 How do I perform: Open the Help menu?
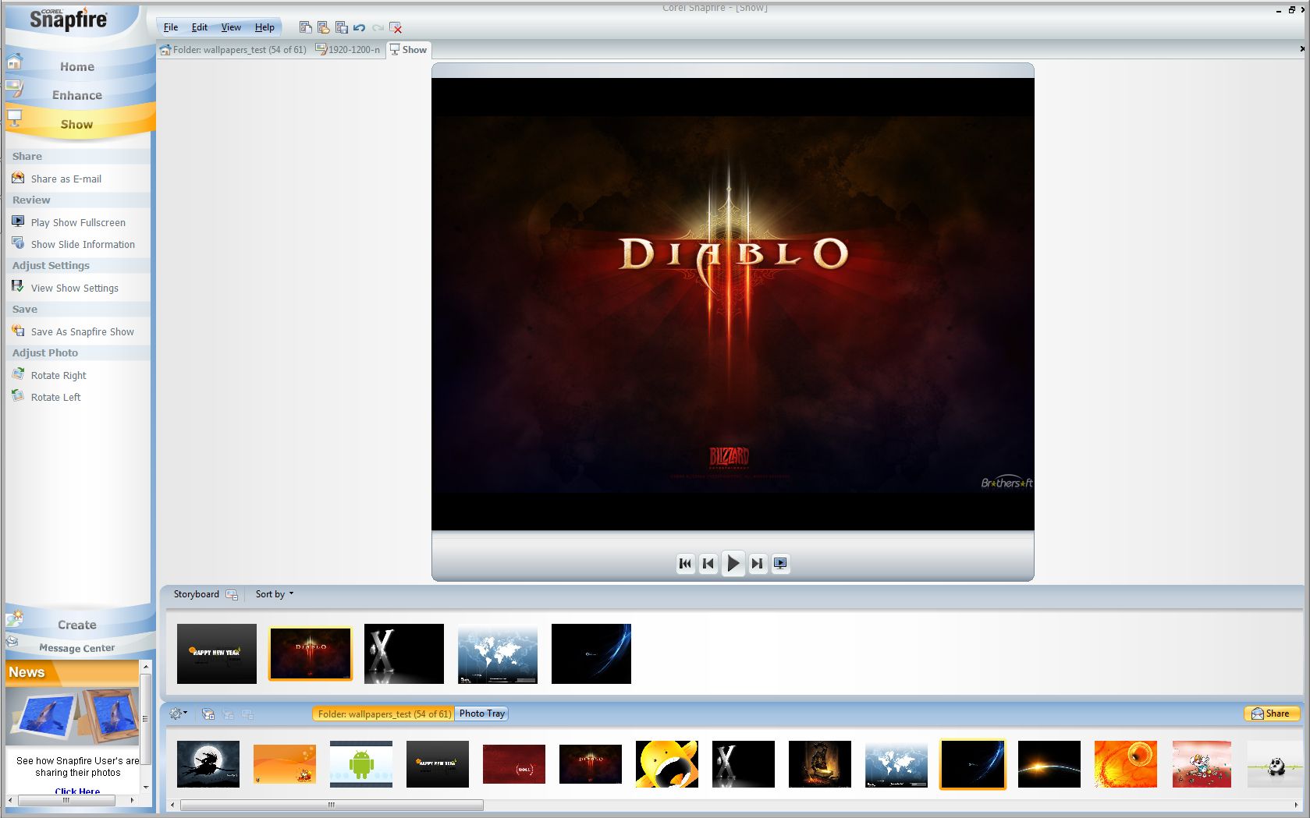coord(264,27)
